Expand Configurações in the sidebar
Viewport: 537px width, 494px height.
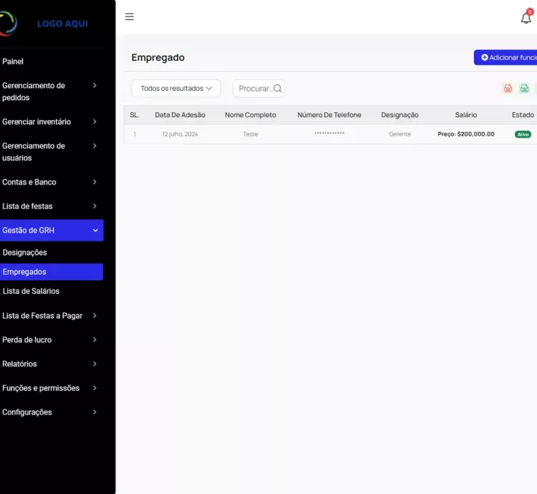[52, 412]
